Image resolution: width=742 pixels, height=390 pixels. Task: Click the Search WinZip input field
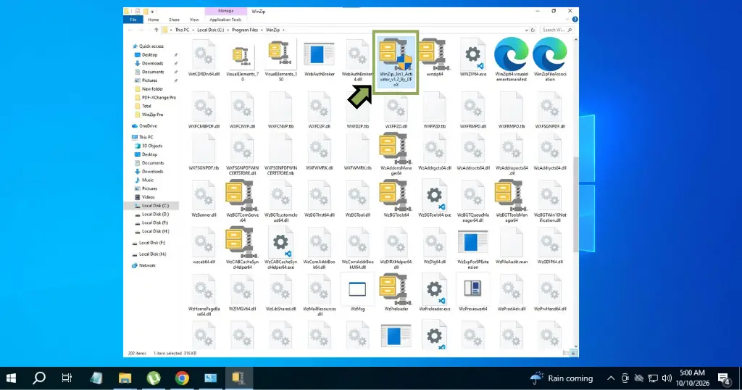coord(556,30)
